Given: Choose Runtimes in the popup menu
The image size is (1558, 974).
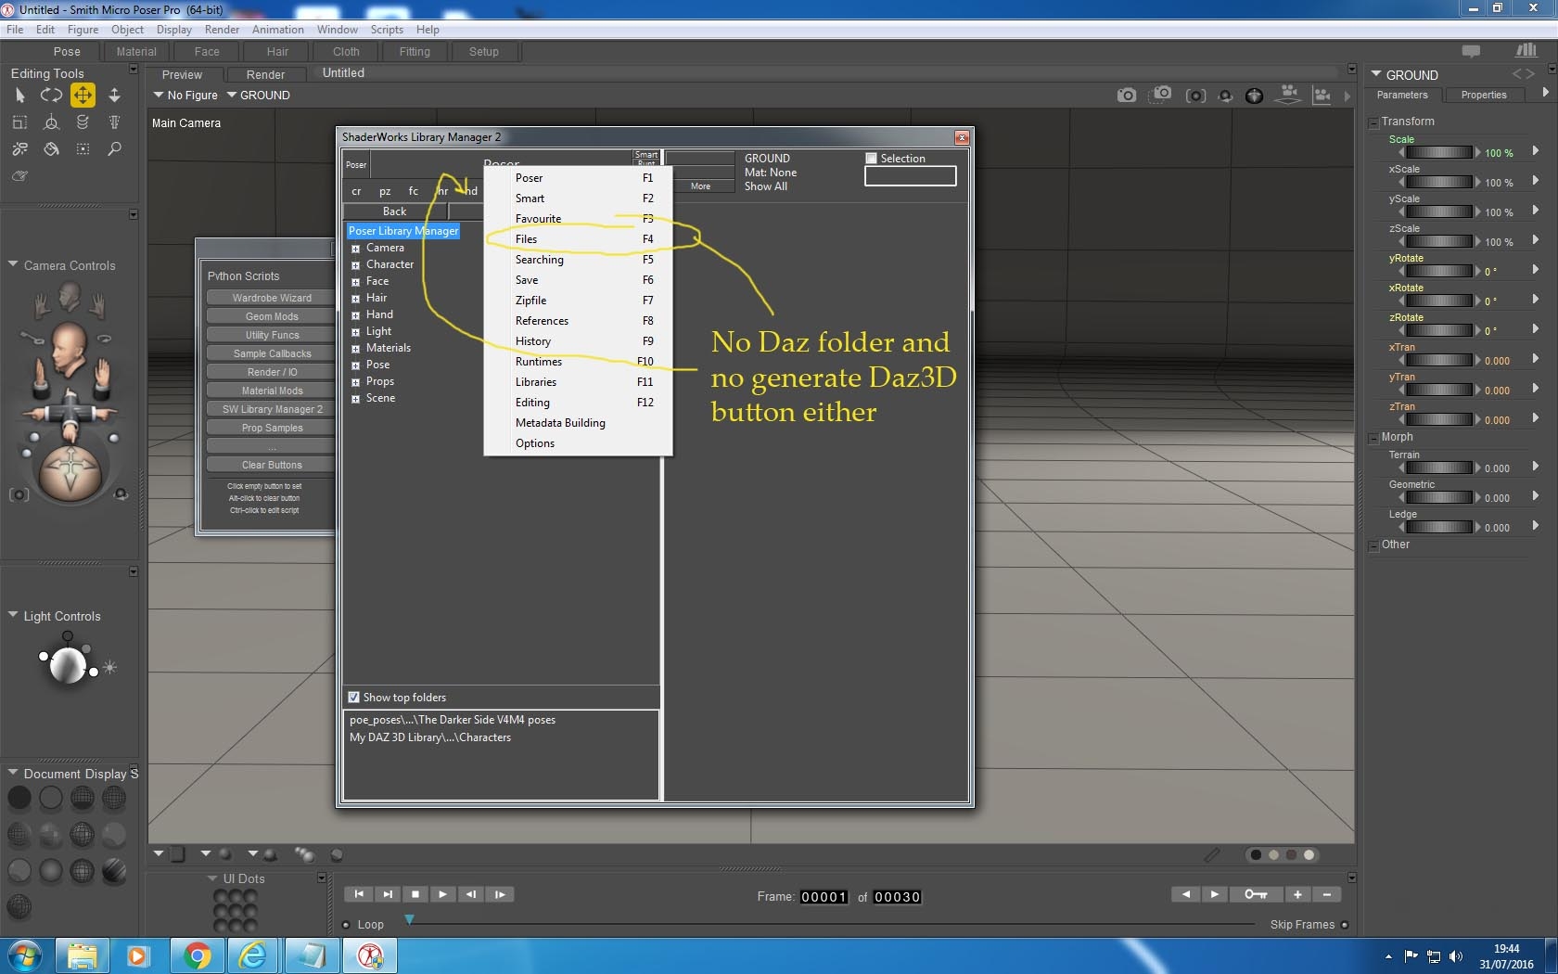Looking at the screenshot, I should tap(578, 362).
